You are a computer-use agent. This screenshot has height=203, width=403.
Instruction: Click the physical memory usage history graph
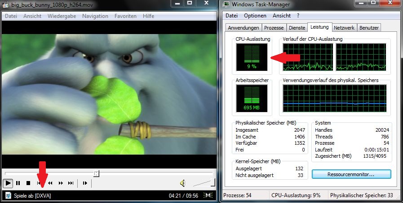[x=334, y=99]
